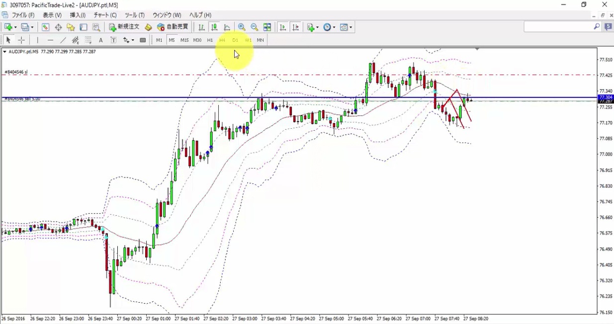
Task: Draw a vertical line
Action: pos(37,40)
